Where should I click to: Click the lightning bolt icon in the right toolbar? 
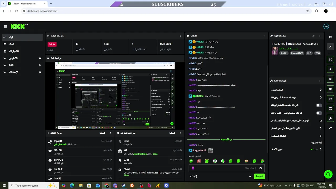coord(330,69)
